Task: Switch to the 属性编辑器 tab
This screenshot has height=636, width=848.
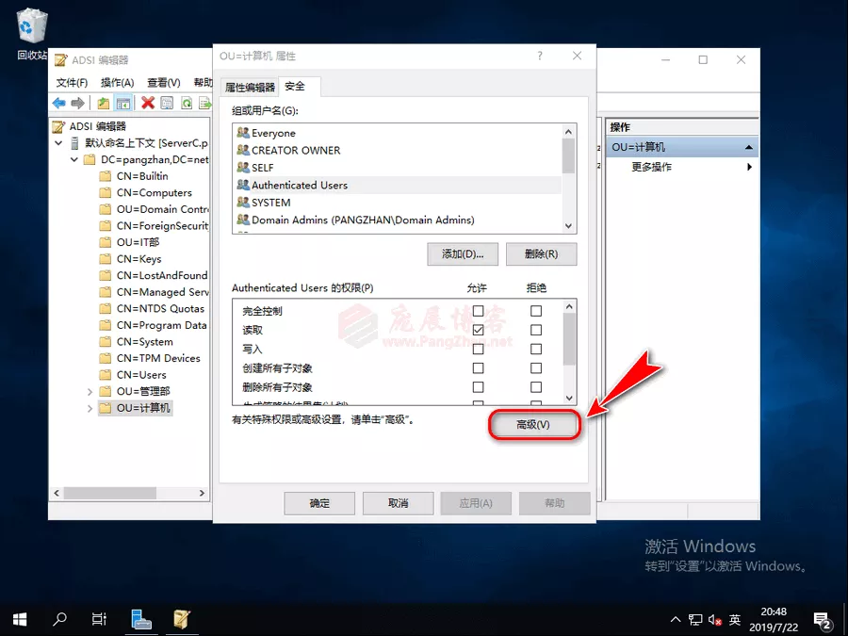Action: point(250,87)
